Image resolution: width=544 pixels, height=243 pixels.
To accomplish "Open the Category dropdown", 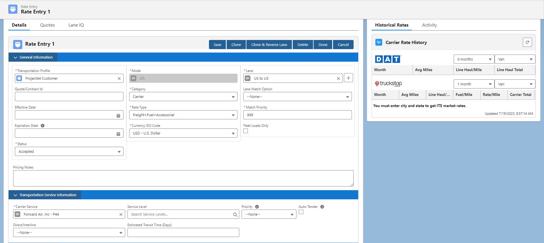I will pos(183,97).
